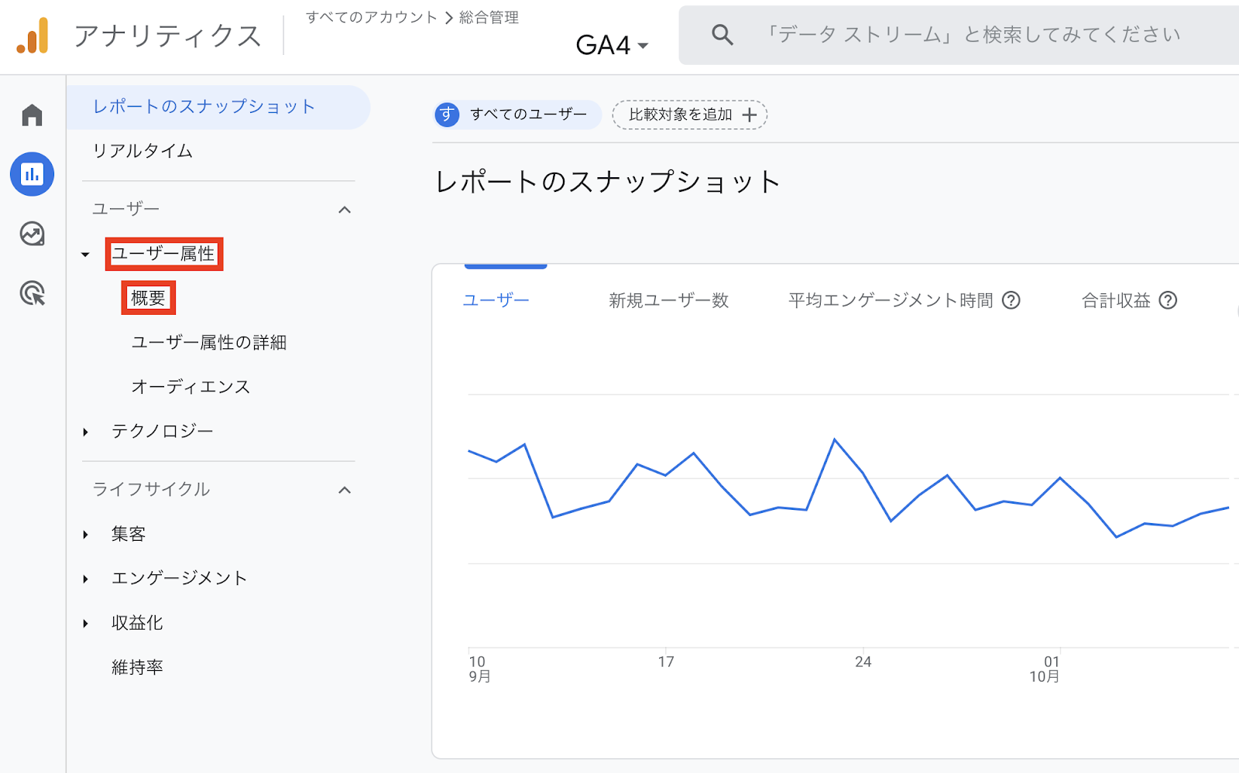Screen dimensions: 1239x773
Task: Open the Advertising cursor-target icon
Action: (x=32, y=293)
